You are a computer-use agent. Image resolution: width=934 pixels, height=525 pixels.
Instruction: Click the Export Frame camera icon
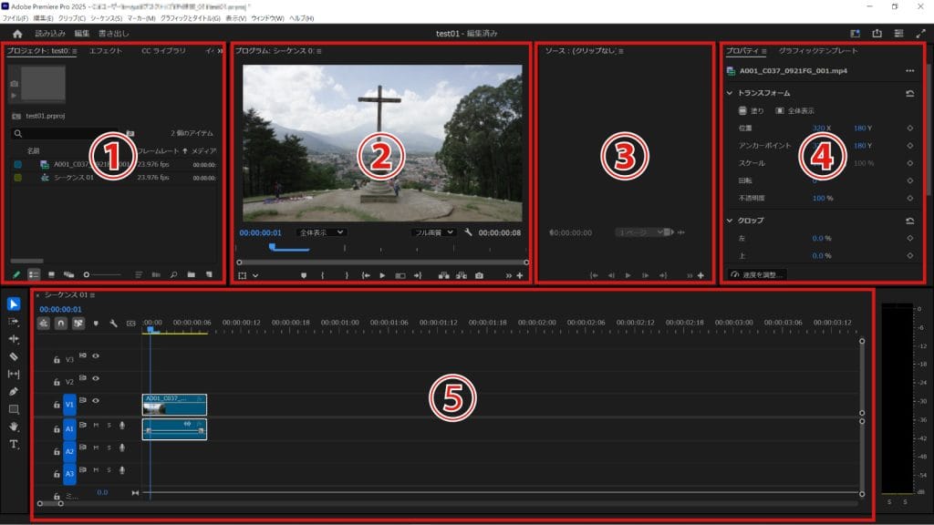click(480, 274)
